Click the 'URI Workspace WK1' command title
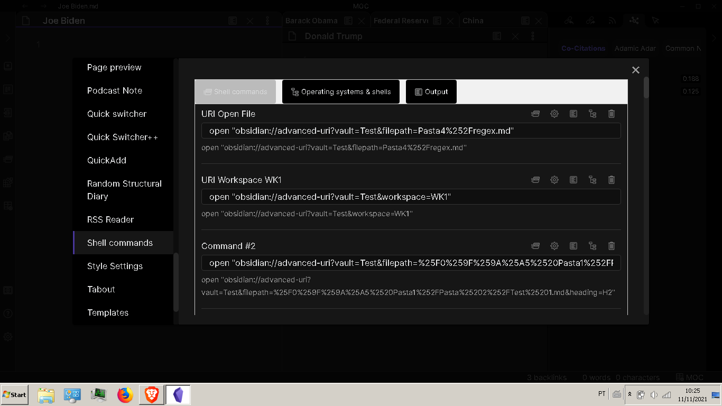Screen dimensions: 722x406 pyautogui.click(x=242, y=180)
